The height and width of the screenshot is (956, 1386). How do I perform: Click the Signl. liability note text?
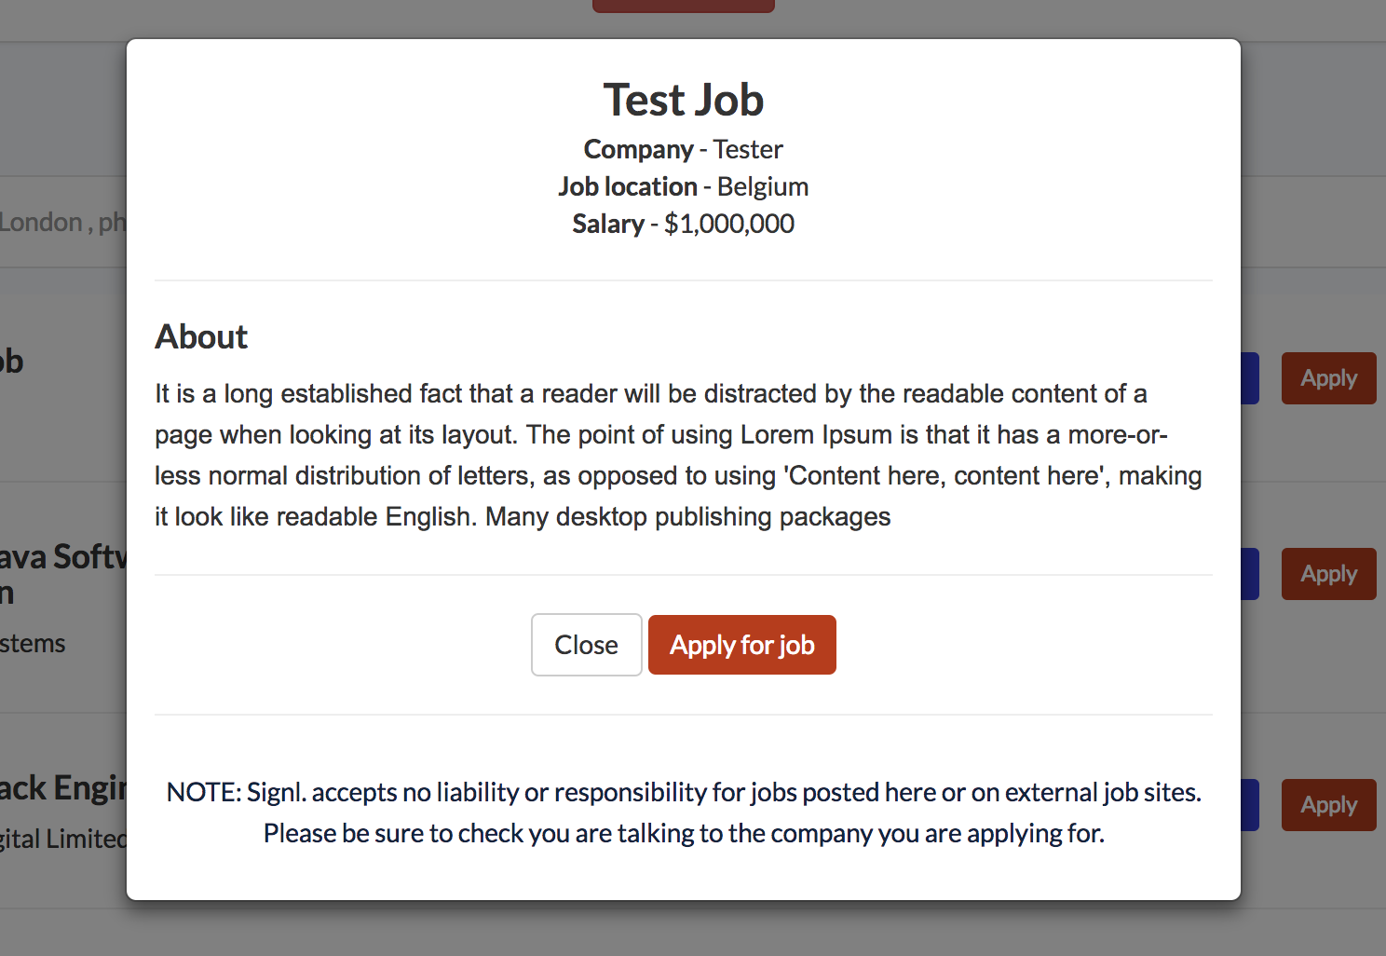[x=683, y=812]
